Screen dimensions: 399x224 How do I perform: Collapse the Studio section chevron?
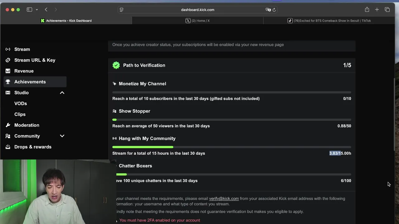[62, 93]
